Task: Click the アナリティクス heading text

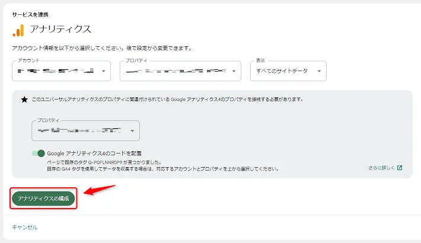Action: click(60, 30)
